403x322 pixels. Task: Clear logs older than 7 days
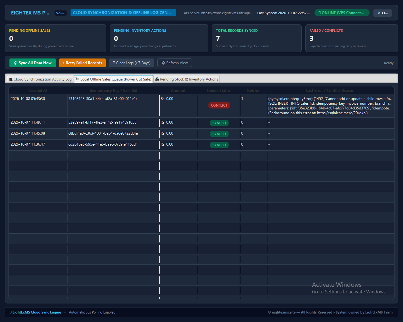132,63
